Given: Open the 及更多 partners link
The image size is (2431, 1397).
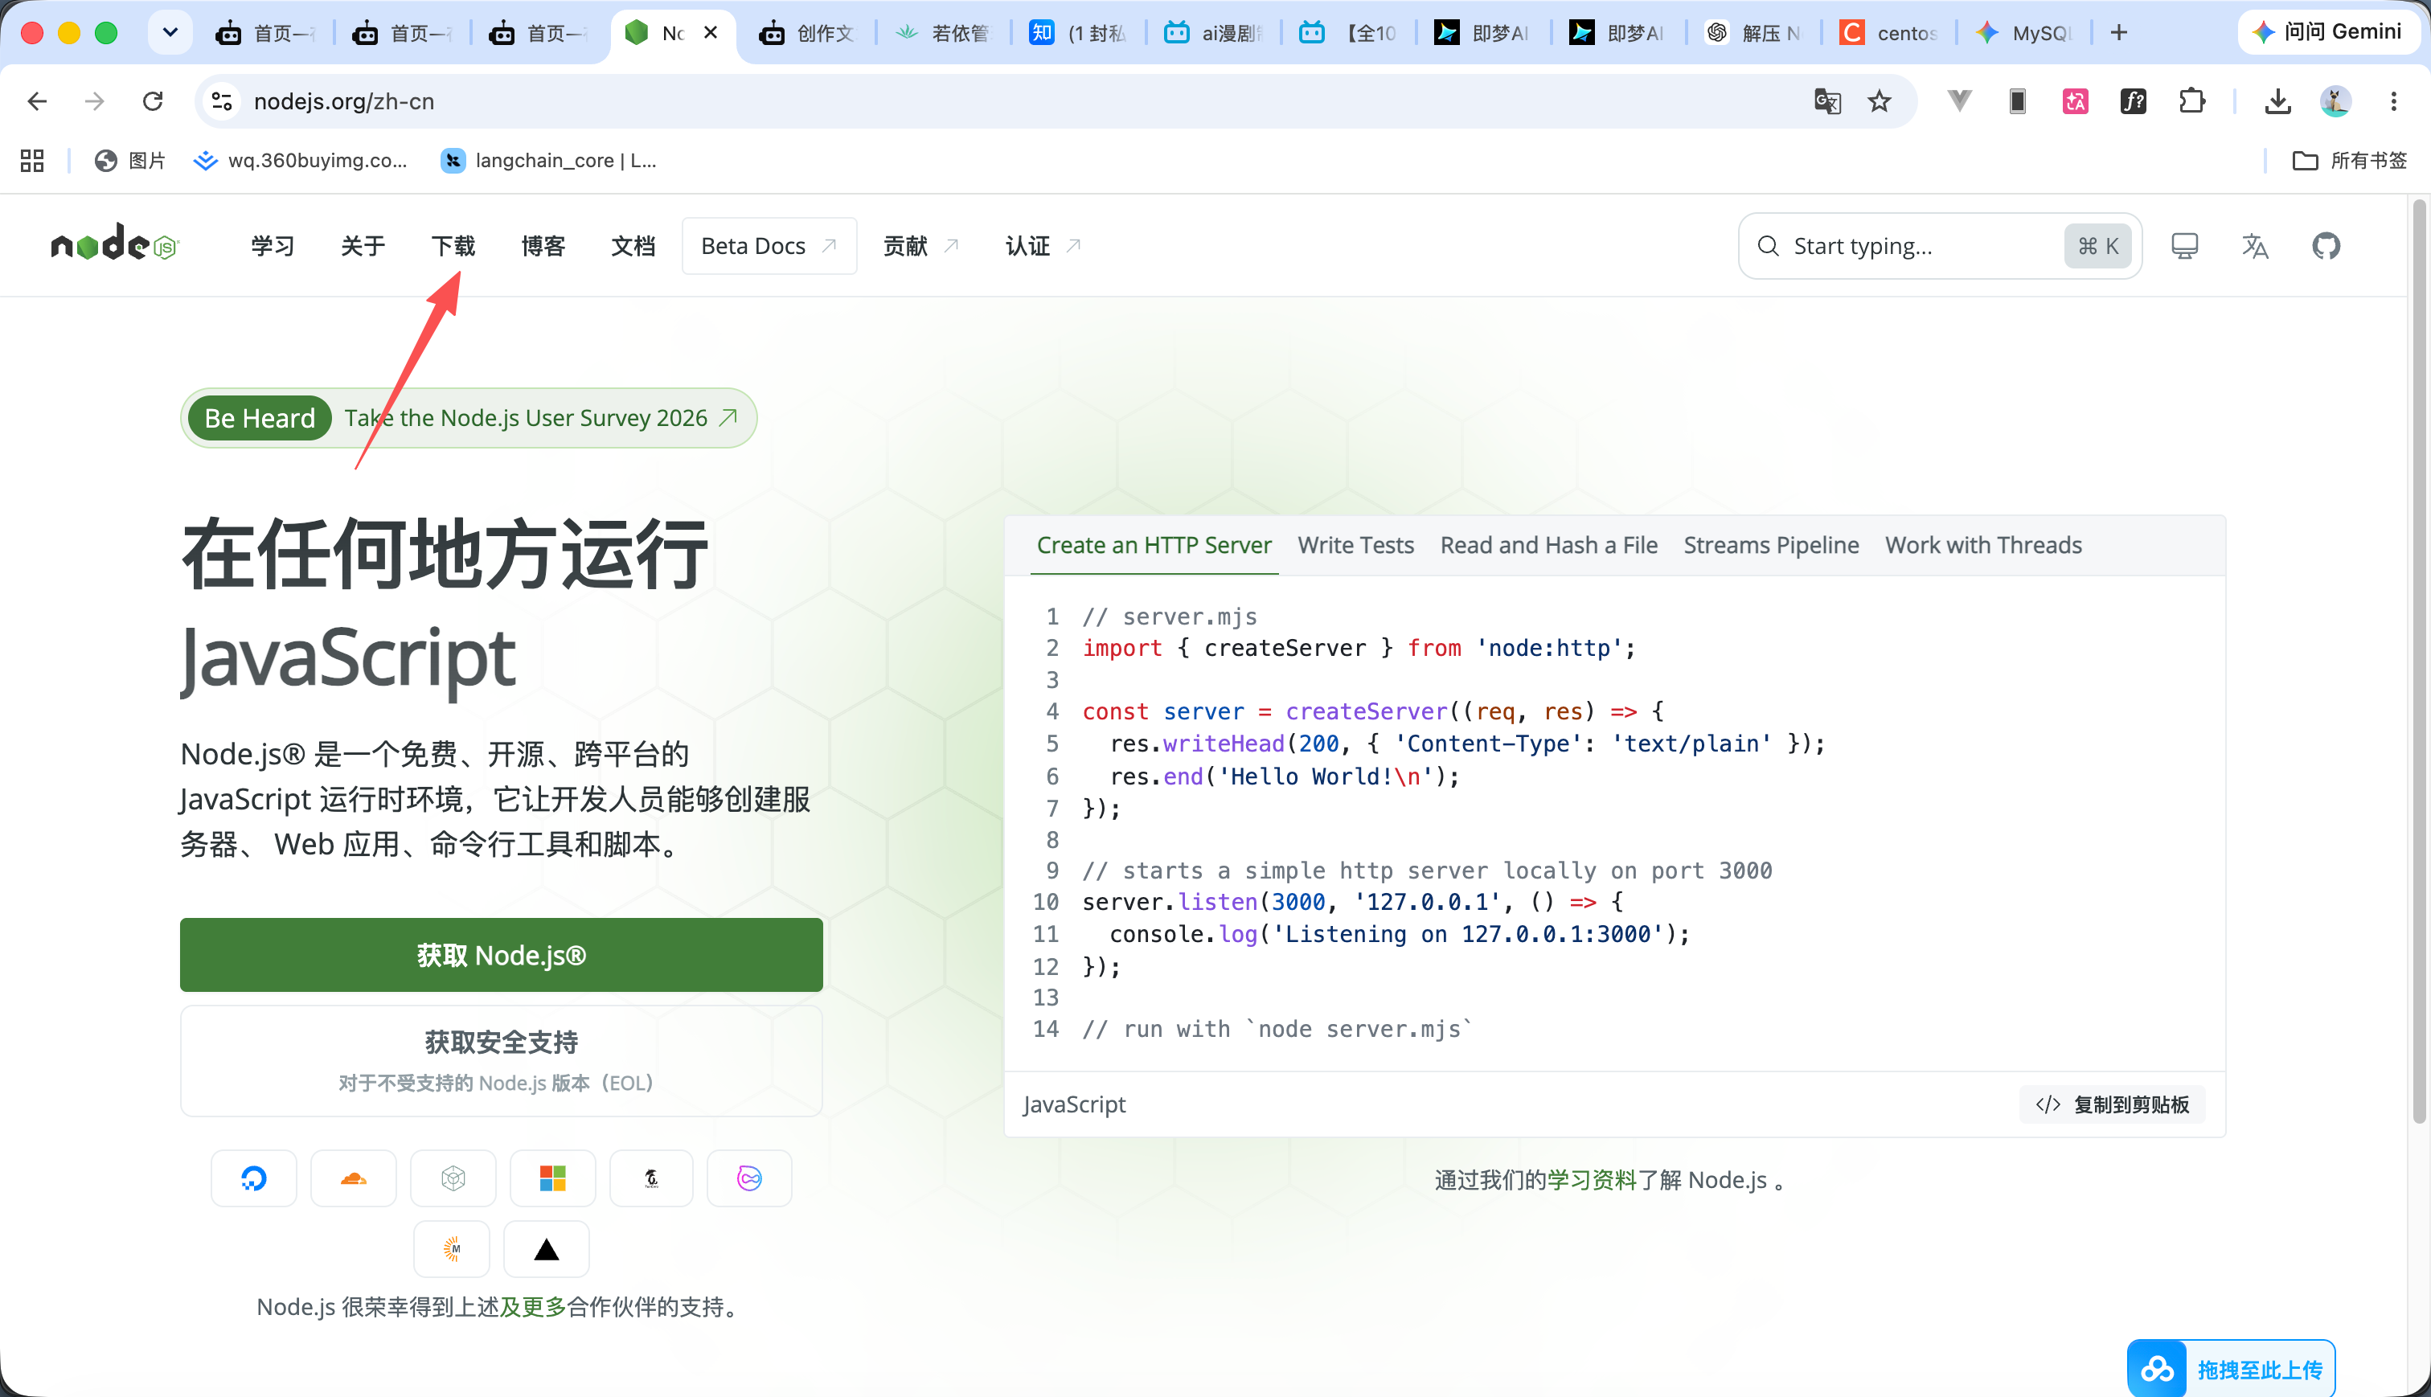Looking at the screenshot, I should (x=532, y=1307).
